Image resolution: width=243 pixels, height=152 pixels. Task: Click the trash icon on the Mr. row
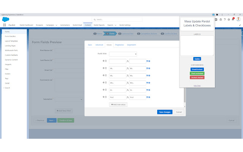click(106, 68)
